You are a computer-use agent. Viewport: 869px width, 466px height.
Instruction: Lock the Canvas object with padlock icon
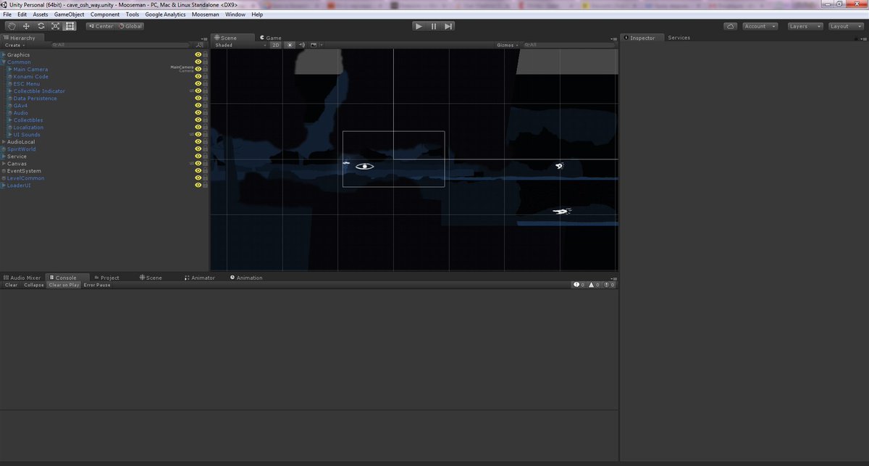(206, 163)
